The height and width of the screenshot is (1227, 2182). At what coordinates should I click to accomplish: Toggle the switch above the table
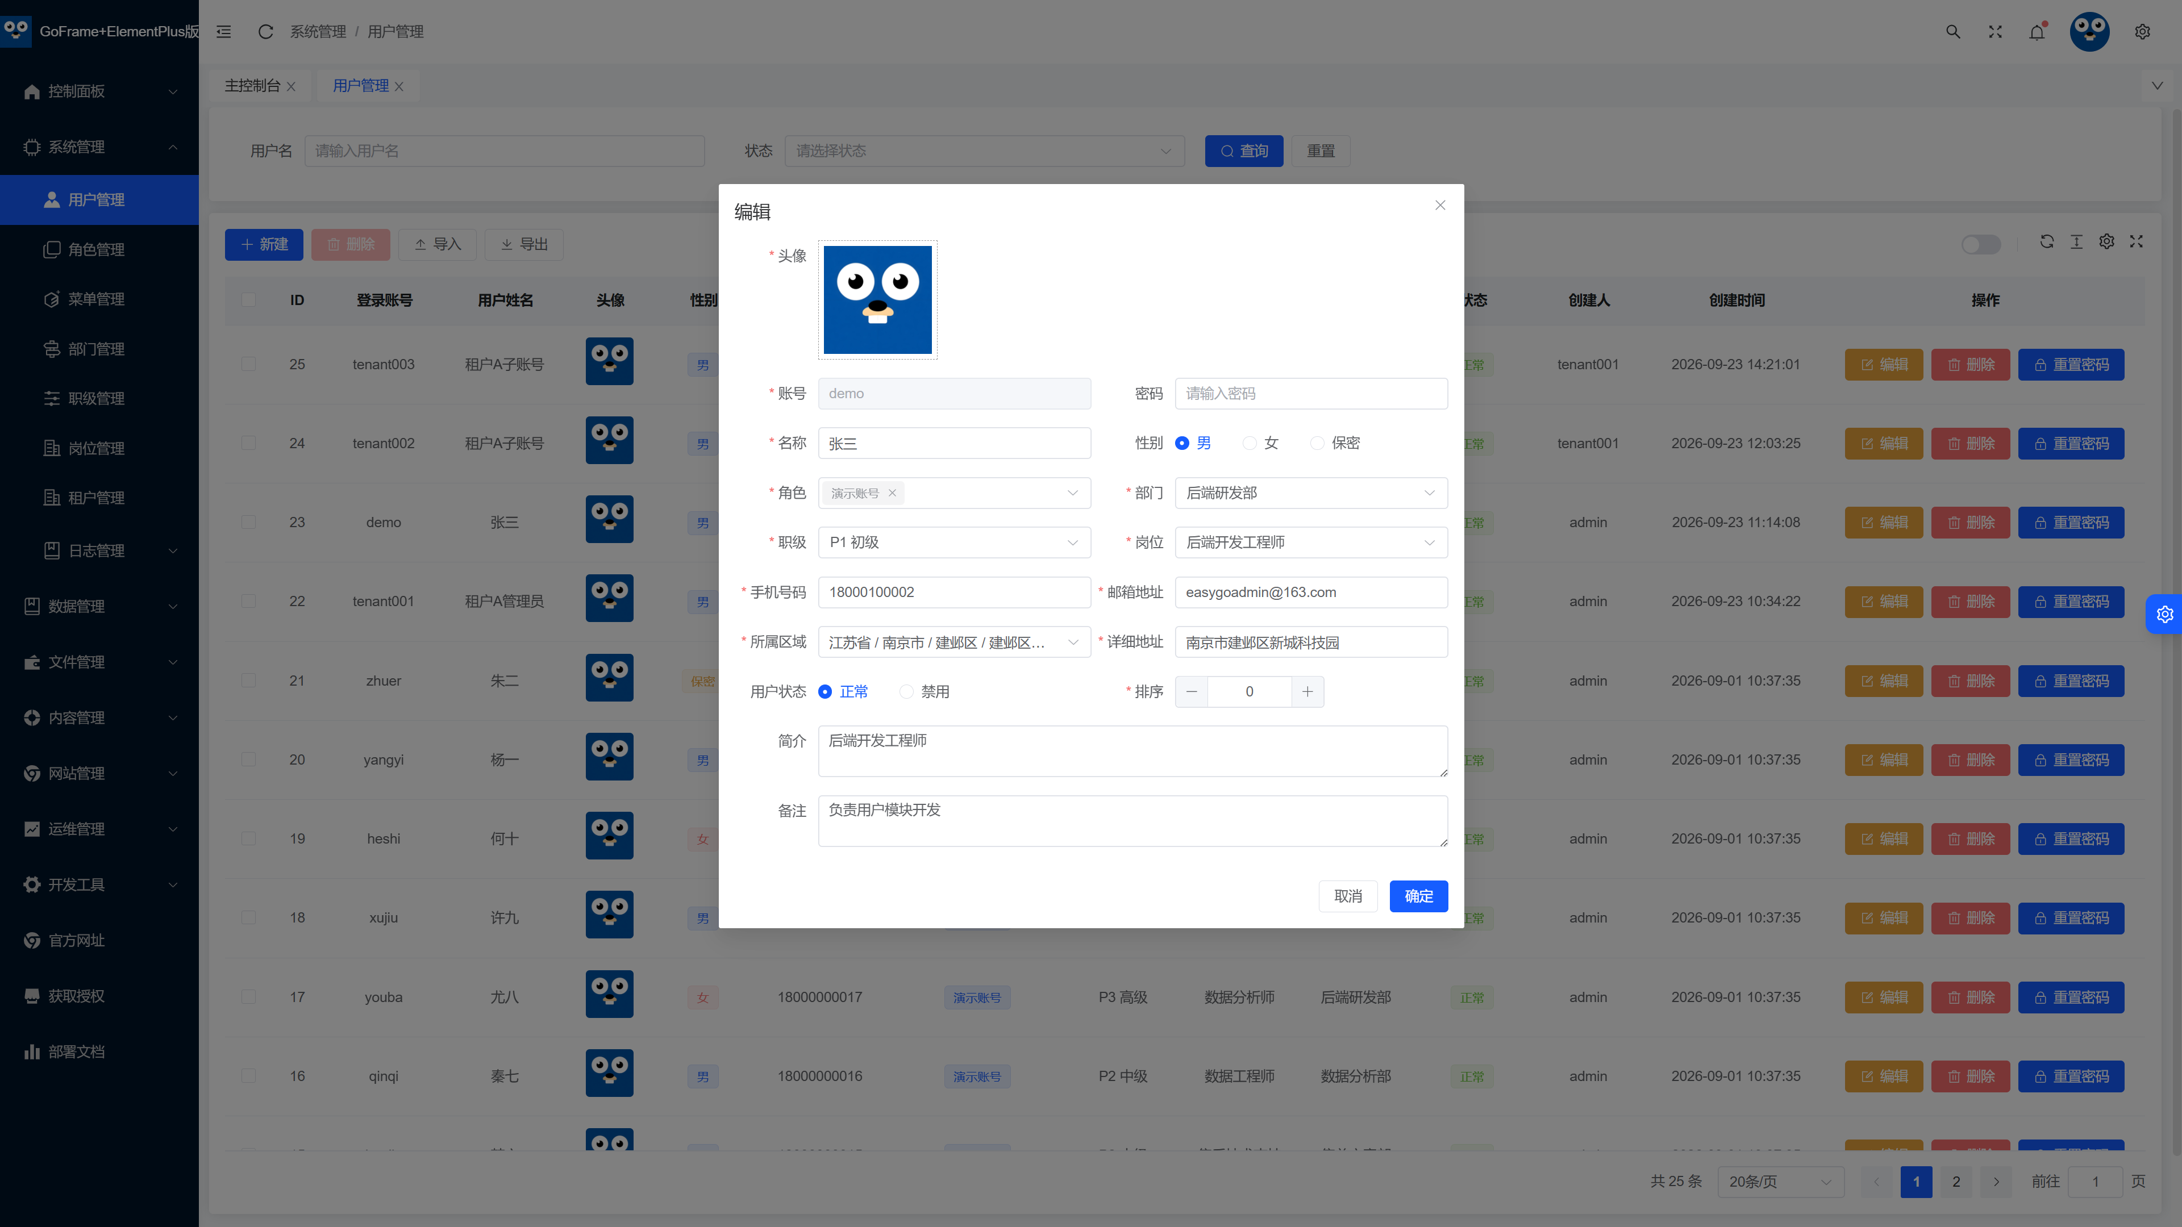click(x=1981, y=244)
